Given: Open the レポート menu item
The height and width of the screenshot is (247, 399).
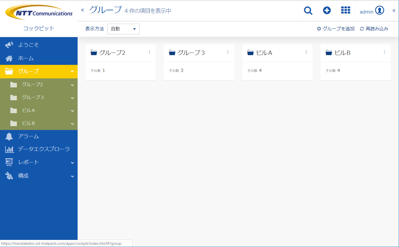Looking at the screenshot, I should click(39, 162).
